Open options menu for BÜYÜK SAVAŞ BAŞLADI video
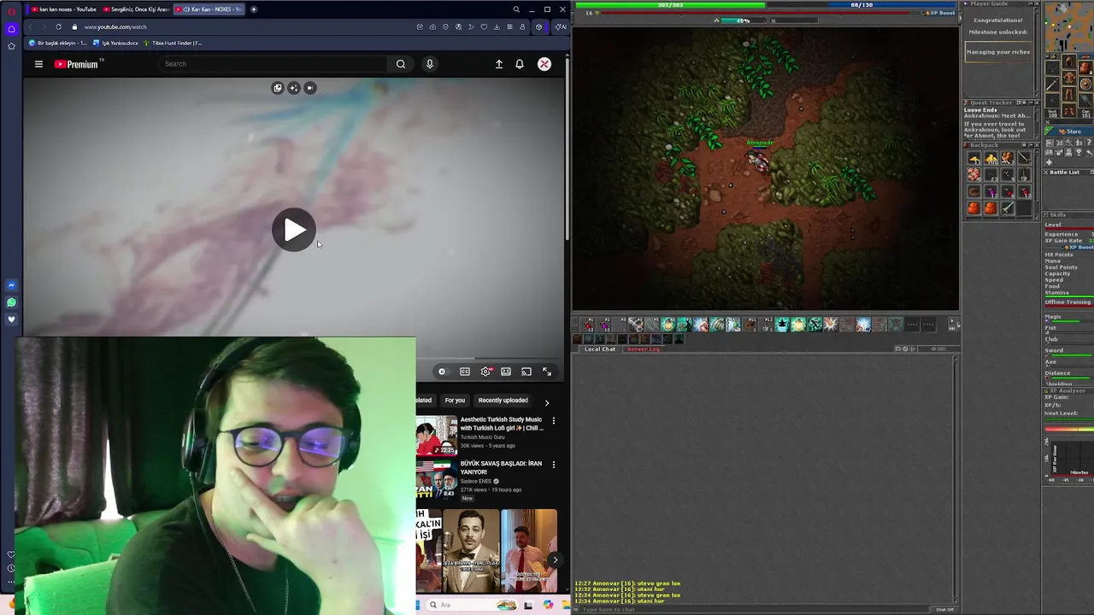The width and height of the screenshot is (1094, 615). (554, 465)
